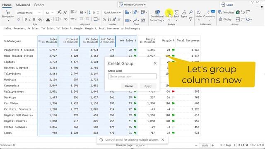Click the 123 data label icon
This screenshot has height=149, width=265.
tap(143, 20)
